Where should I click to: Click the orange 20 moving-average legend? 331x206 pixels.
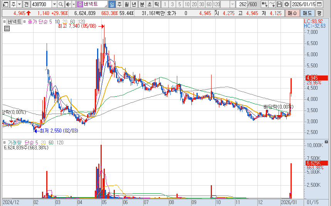pyautogui.click(x=65, y=22)
